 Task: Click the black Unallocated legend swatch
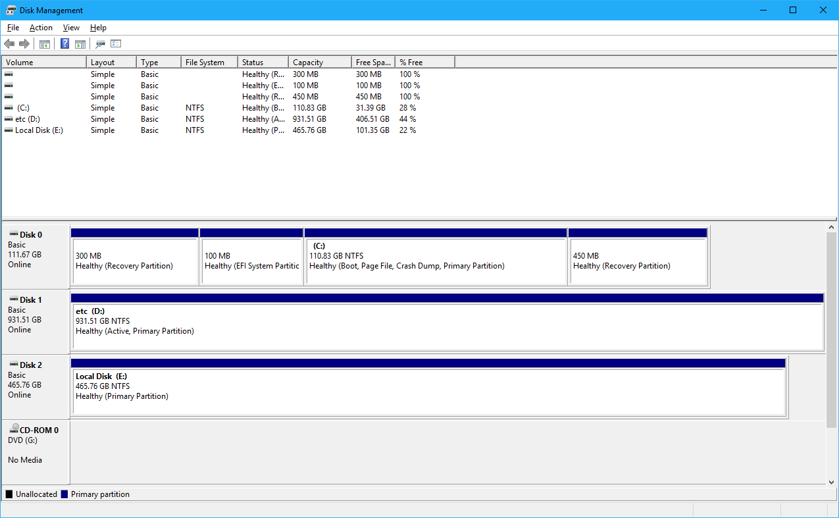tap(9, 494)
